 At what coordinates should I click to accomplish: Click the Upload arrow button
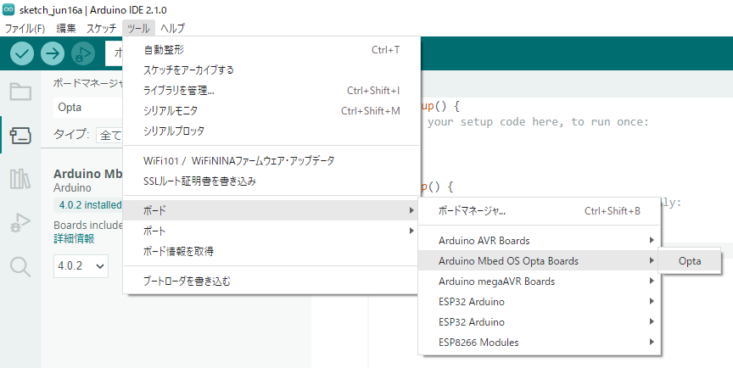tap(53, 53)
